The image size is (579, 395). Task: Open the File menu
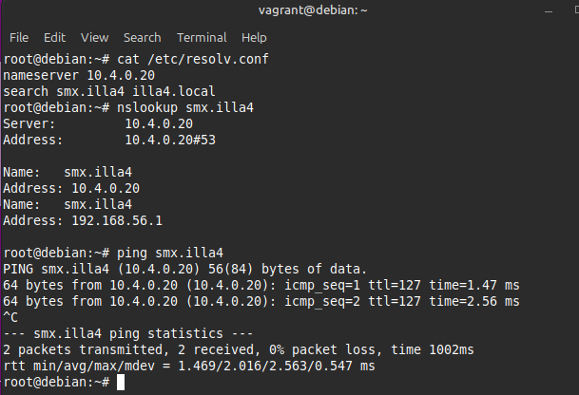[19, 38]
